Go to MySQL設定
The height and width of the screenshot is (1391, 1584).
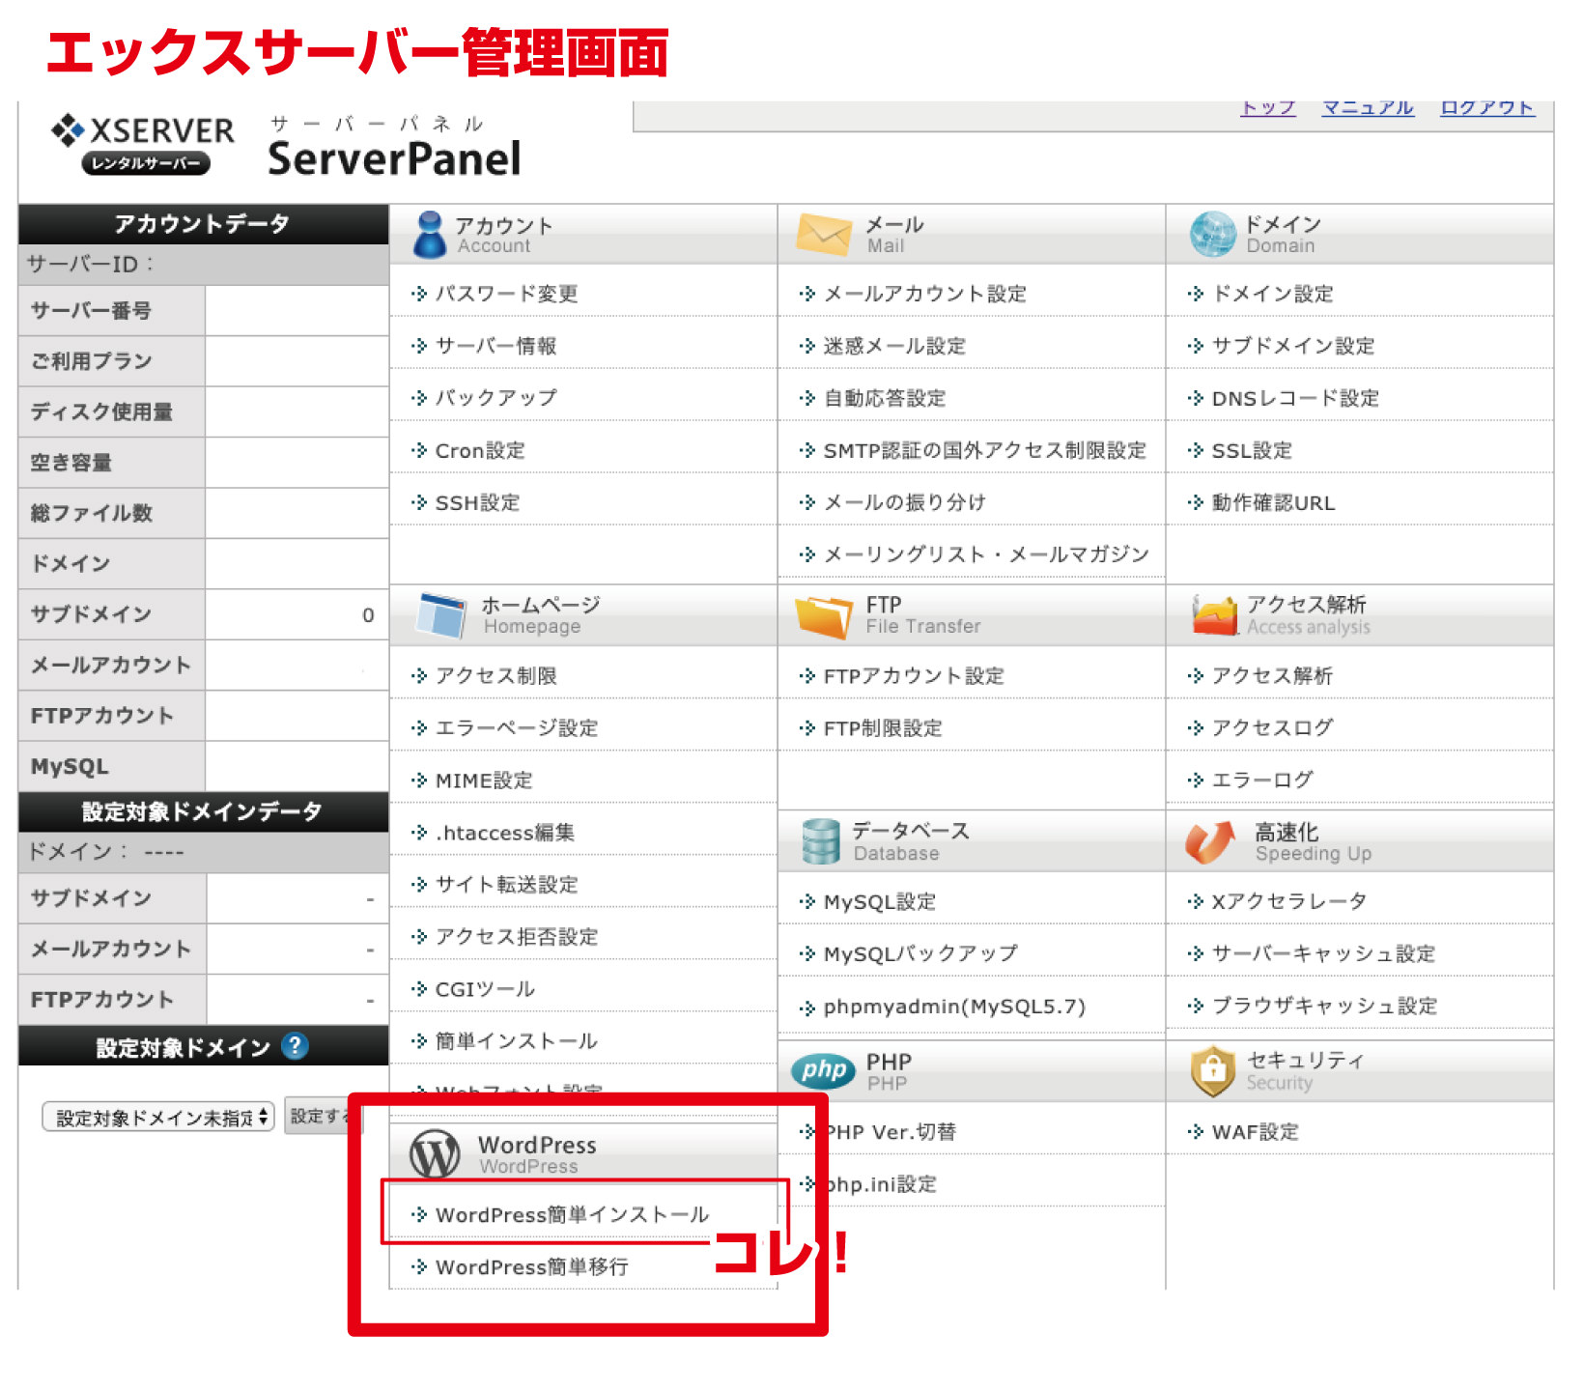click(879, 901)
